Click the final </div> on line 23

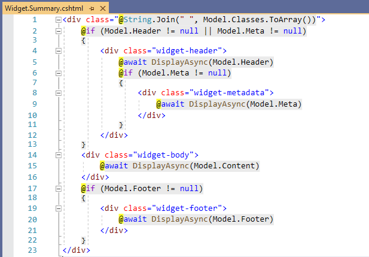pyautogui.click(x=76, y=250)
